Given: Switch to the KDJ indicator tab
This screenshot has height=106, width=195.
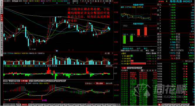Looking at the screenshot, I should click(x=30, y=105).
